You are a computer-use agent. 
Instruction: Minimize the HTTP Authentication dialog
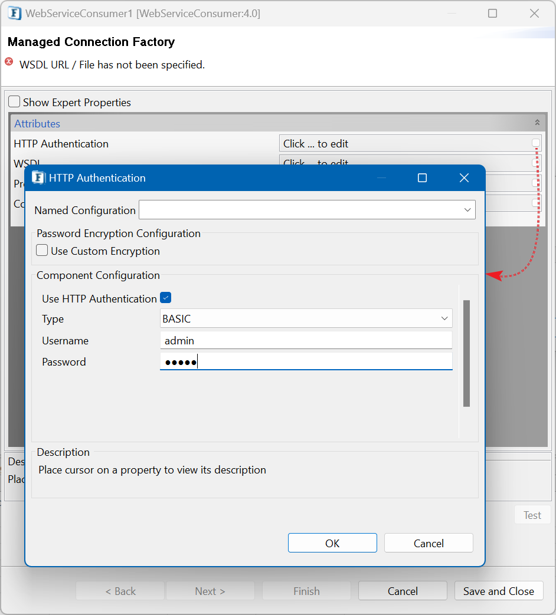click(381, 177)
